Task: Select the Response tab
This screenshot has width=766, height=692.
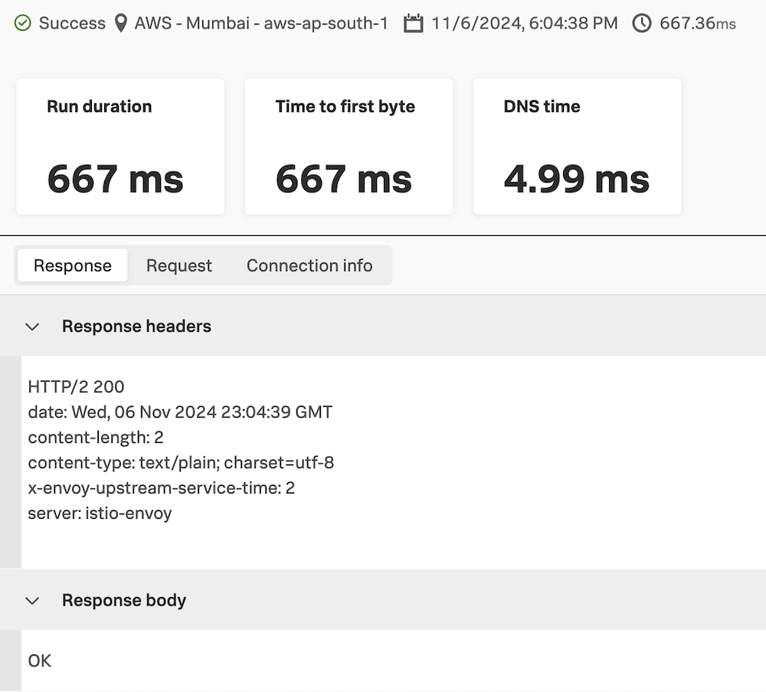Action: [x=72, y=265]
